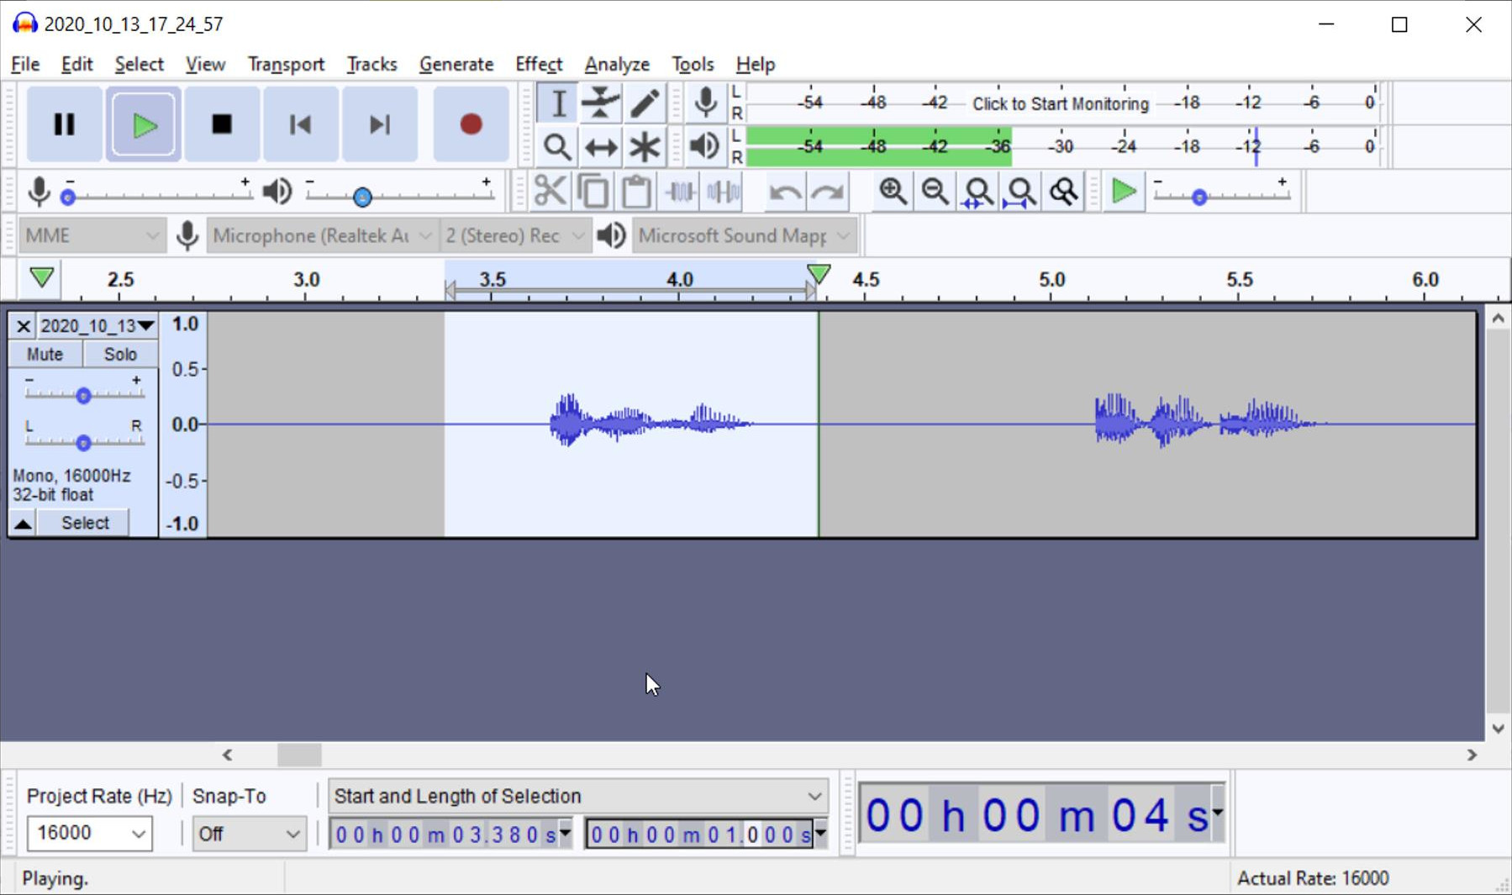This screenshot has height=895, width=1512.
Task: Click the Trim Audio icon
Action: [679, 192]
